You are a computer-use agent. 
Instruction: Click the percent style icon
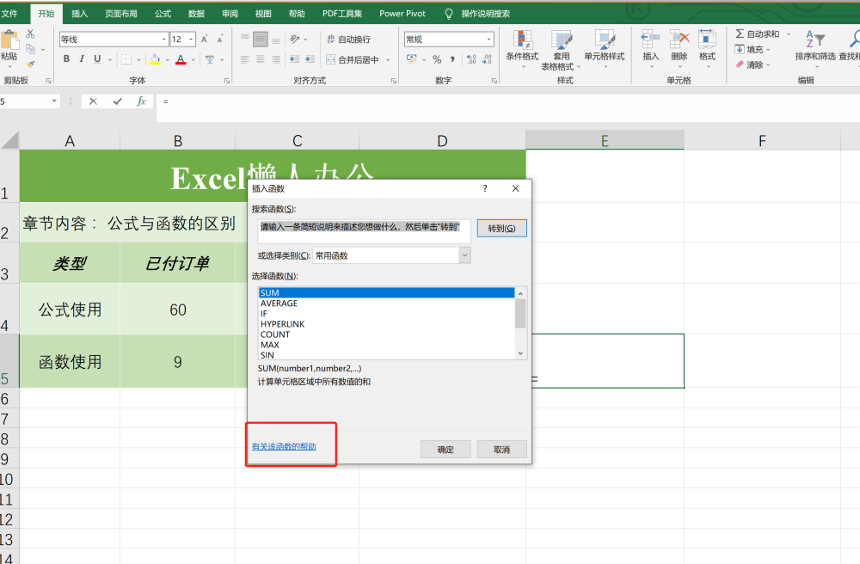coord(437,59)
